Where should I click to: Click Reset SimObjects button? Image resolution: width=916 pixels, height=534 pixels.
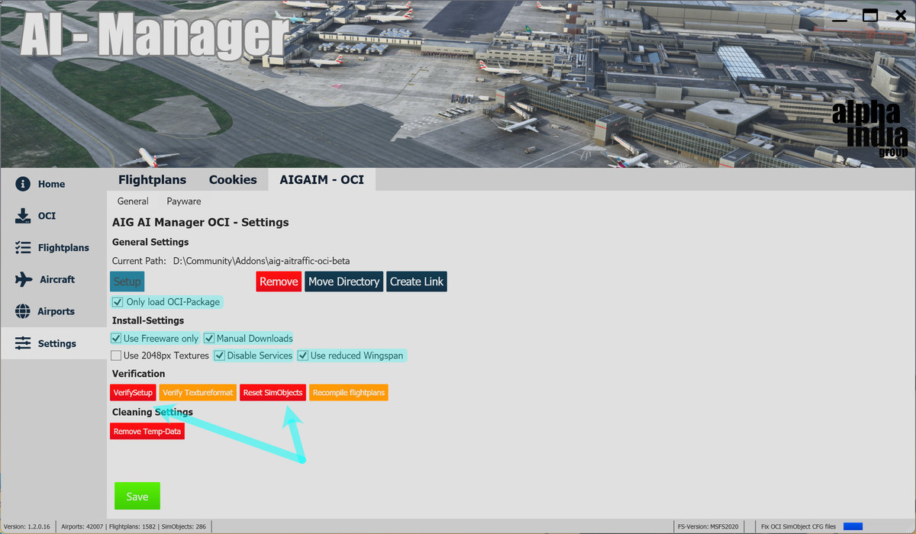[273, 393]
